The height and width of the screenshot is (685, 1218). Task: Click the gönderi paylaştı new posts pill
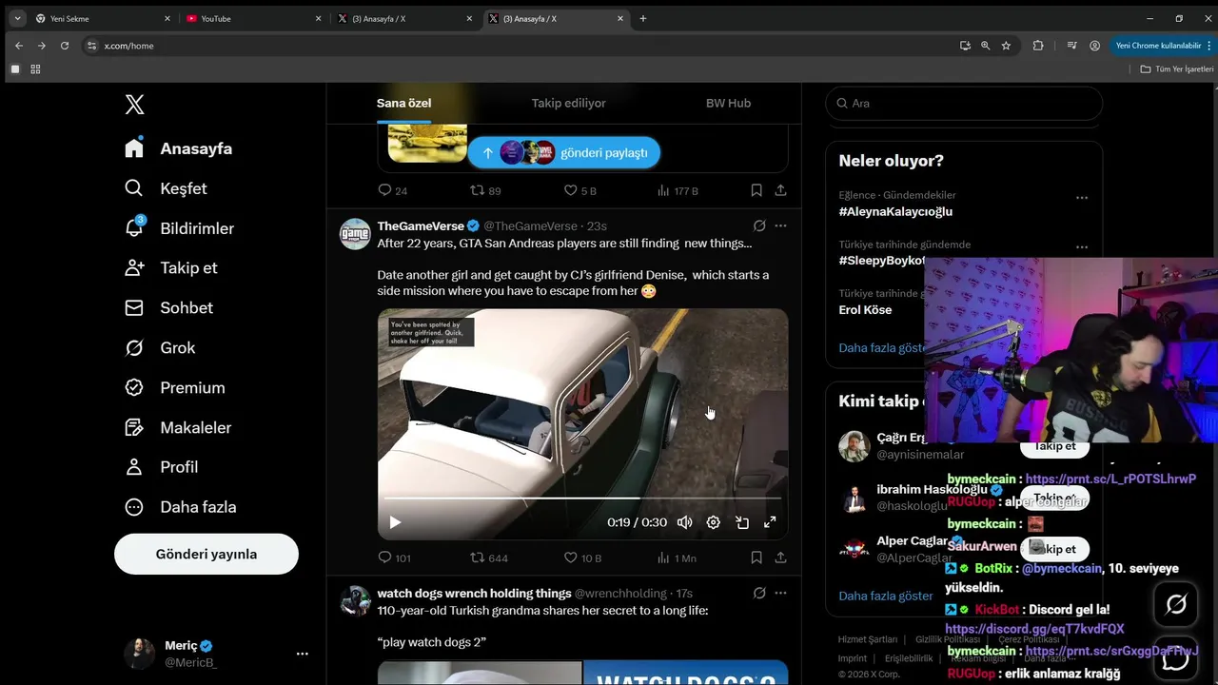click(x=563, y=152)
